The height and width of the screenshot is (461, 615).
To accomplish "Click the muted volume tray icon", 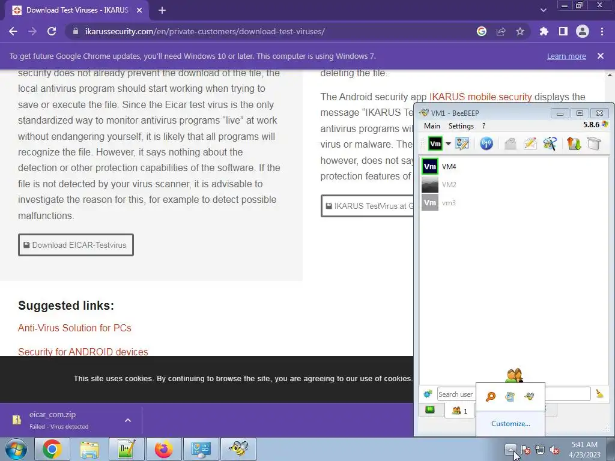I will pos(554,450).
